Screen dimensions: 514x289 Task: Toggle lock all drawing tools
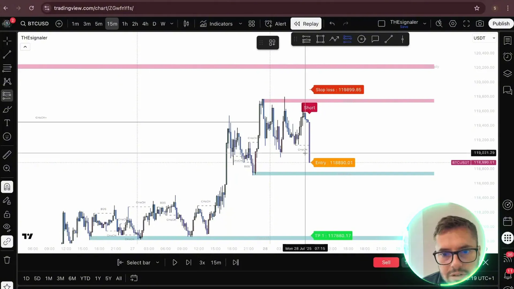[7, 214]
